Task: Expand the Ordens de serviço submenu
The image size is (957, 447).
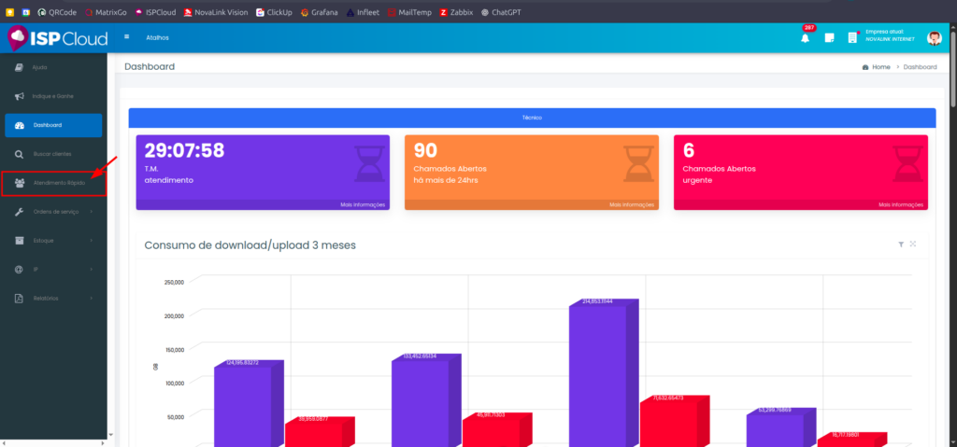Action: click(56, 212)
